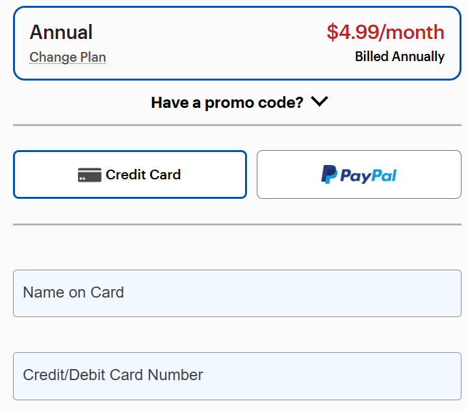Click the divider line under payment methods
This screenshot has width=468, height=410.
237,224
